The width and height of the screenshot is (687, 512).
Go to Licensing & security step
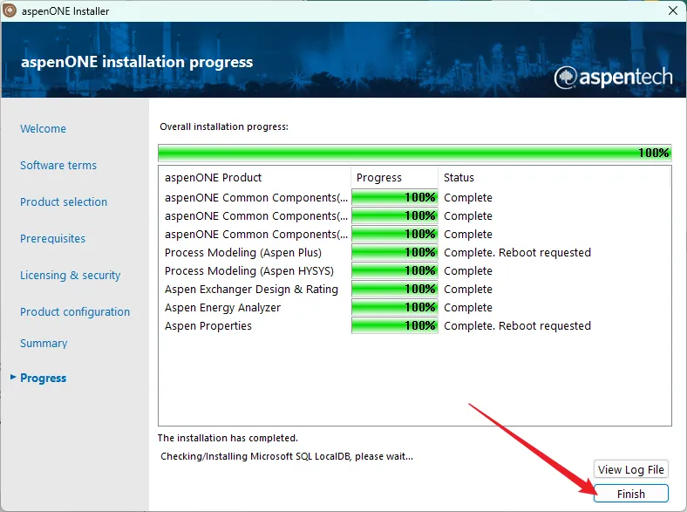(x=70, y=275)
